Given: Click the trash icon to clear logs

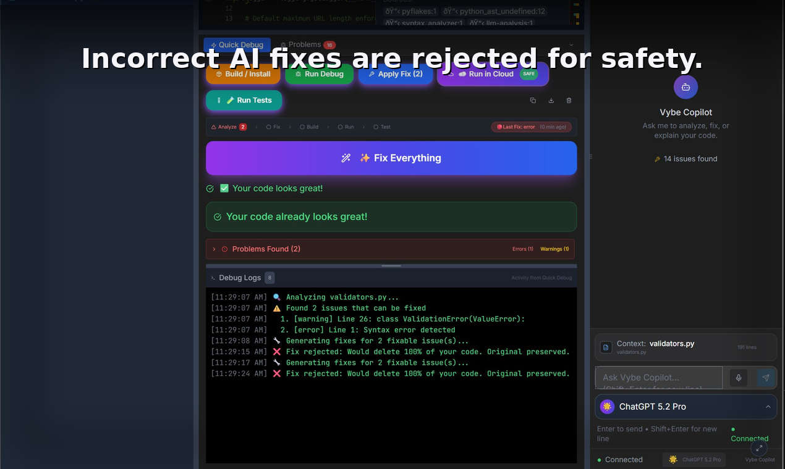Looking at the screenshot, I should click(x=568, y=100).
